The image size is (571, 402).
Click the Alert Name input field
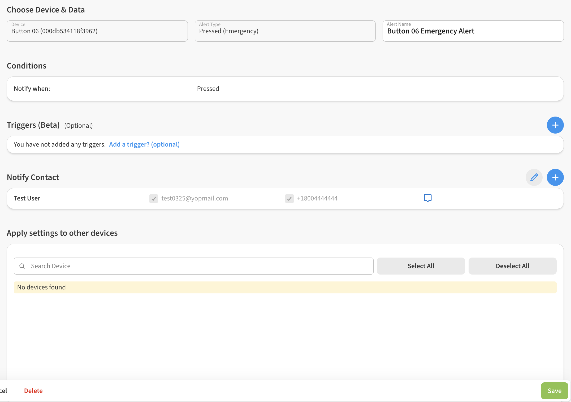(x=473, y=31)
